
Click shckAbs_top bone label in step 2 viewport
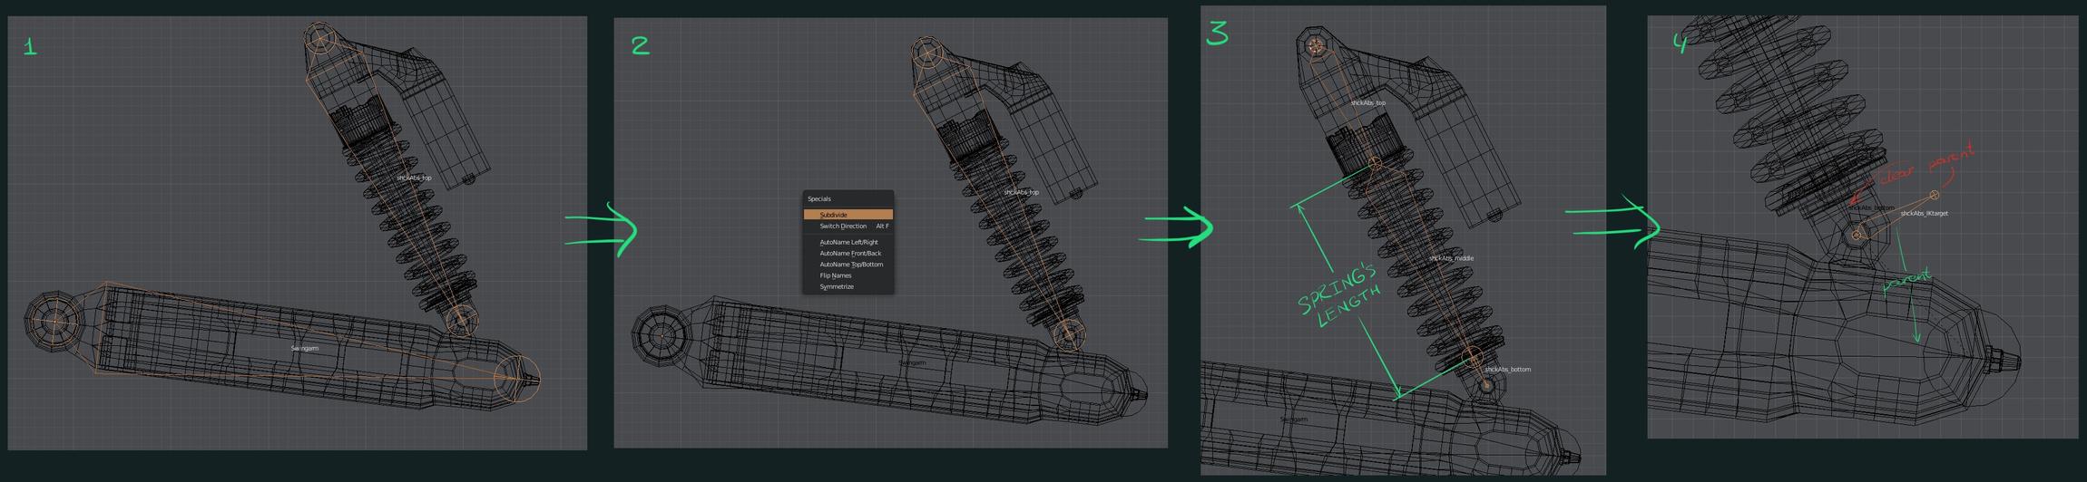click(x=1021, y=192)
